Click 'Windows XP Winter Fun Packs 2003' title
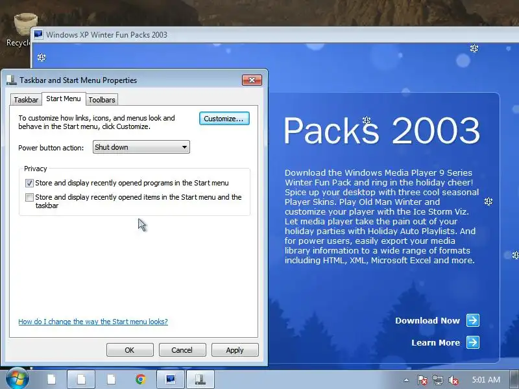Viewport: 519px width, 389px height. [106, 35]
